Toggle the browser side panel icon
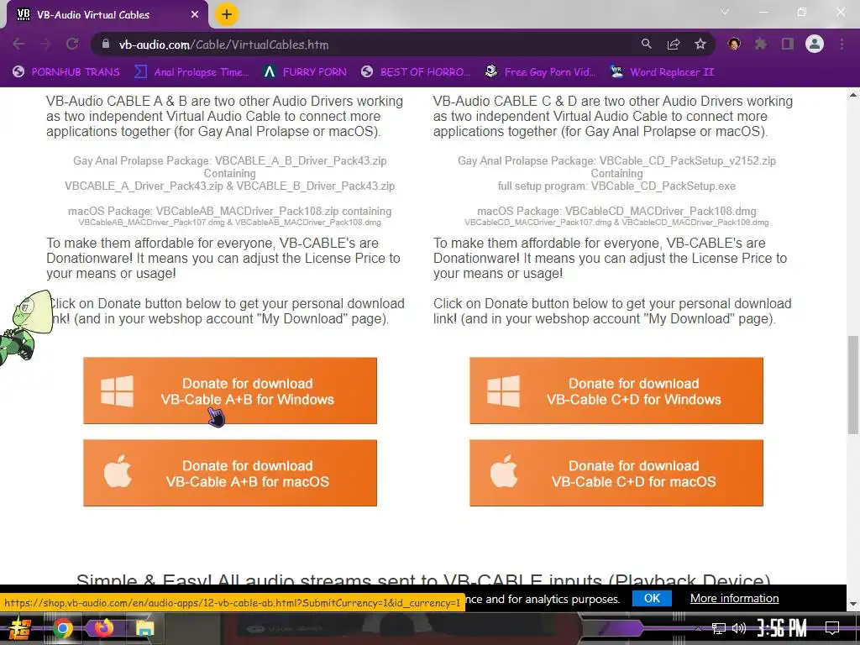Viewport: 860px width, 645px height. click(788, 44)
